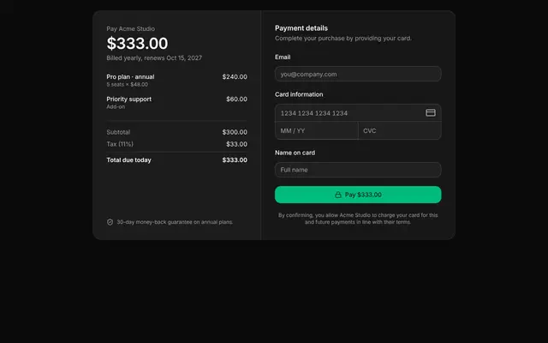
Task: Focus the Email input field
Action: pos(358,74)
